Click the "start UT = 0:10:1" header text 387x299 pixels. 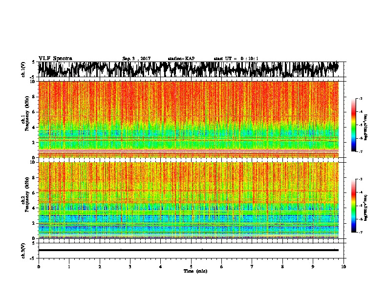(x=236, y=59)
